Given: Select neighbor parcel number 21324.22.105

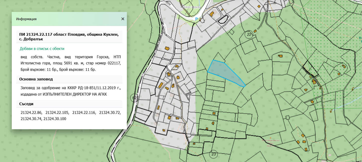Looking at the screenshot, I should point(57,113).
